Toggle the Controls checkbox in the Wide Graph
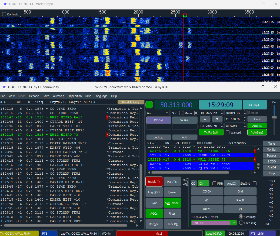Screen dimensions: 280x236 point(4,14)
